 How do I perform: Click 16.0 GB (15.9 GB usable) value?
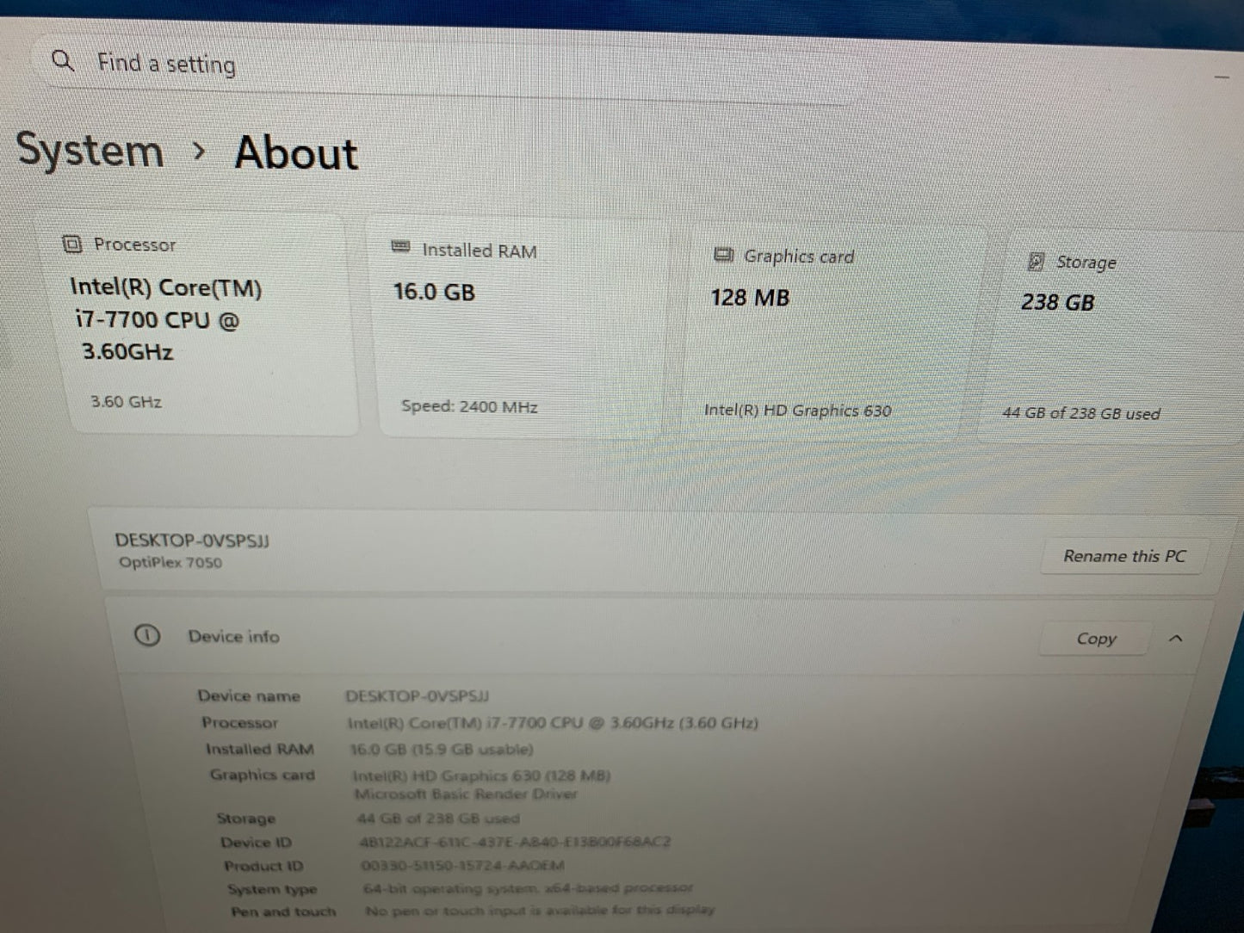click(x=442, y=750)
